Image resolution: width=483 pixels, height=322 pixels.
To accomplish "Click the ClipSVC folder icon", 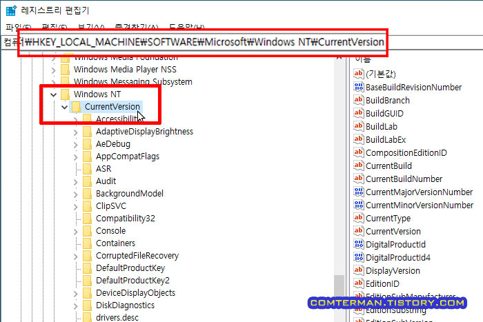I will coord(87,206).
